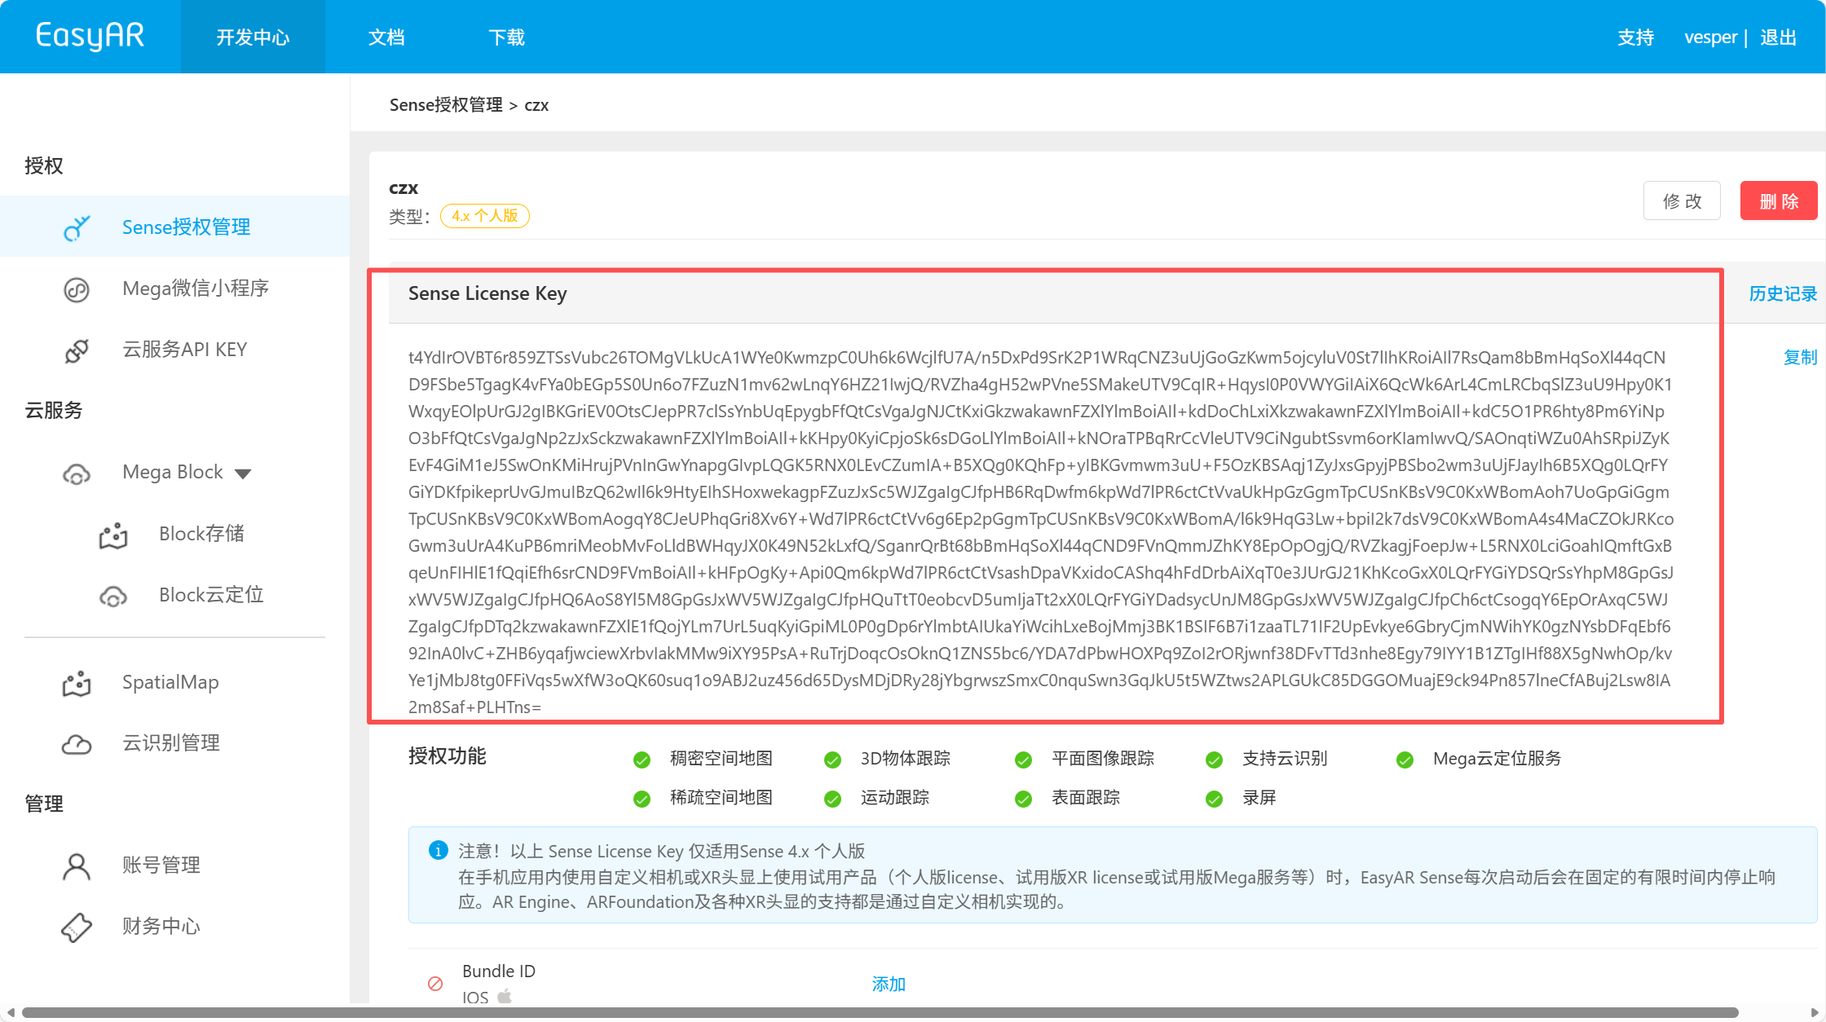
Task: Click the 3D物体跟踪 green checkmark
Action: pos(832,760)
